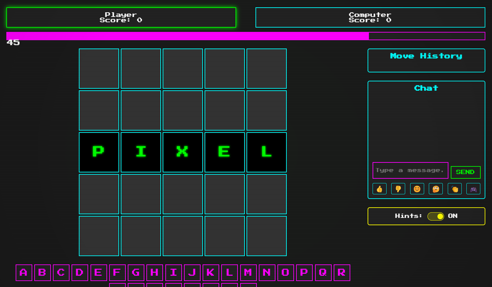Screen dimensions: 492x287
Task: Select empty cell directly below the I tile
Action: (141, 194)
